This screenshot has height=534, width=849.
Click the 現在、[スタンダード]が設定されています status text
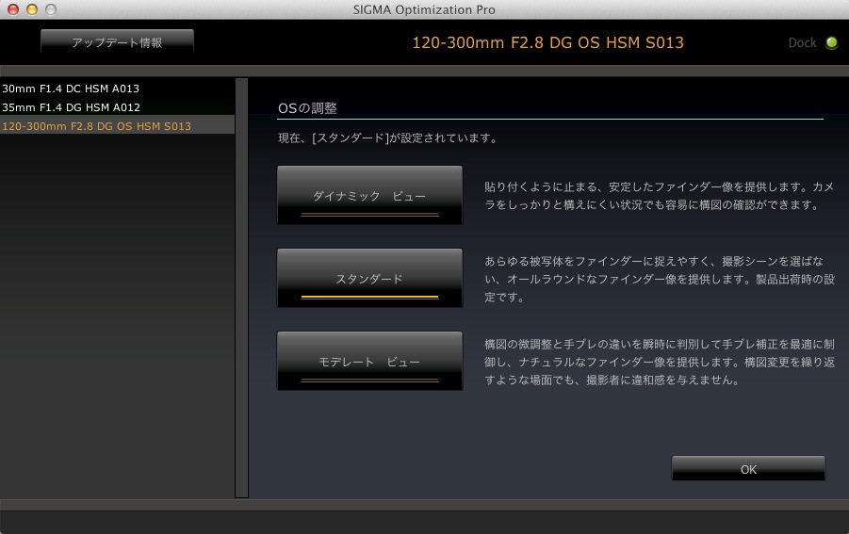tap(387, 138)
